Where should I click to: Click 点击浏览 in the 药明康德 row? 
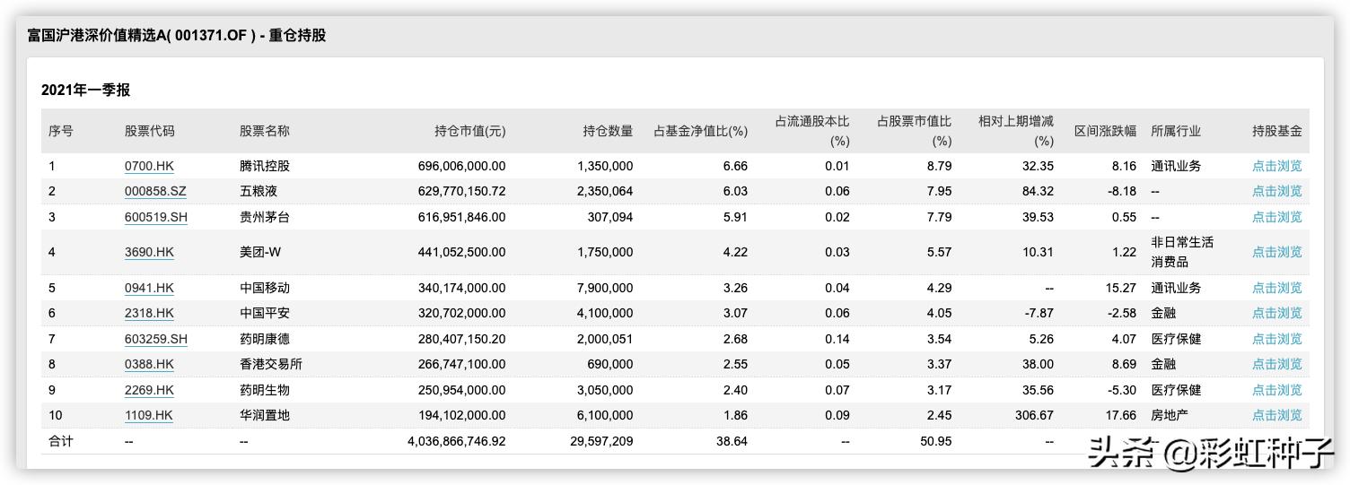(x=1276, y=339)
